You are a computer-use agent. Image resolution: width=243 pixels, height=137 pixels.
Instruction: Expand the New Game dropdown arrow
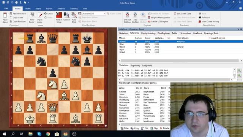[35, 22]
